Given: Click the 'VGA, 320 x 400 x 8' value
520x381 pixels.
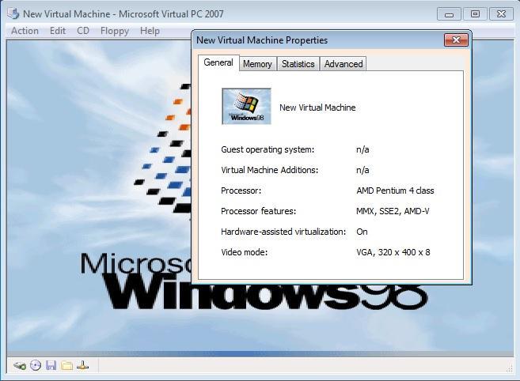Looking at the screenshot, I should pos(393,252).
